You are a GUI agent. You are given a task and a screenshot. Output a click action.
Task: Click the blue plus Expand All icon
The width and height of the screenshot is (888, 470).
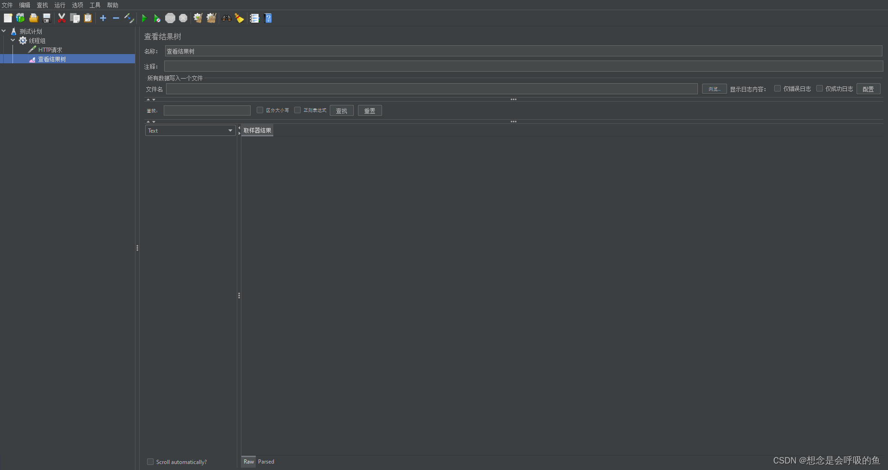click(103, 18)
